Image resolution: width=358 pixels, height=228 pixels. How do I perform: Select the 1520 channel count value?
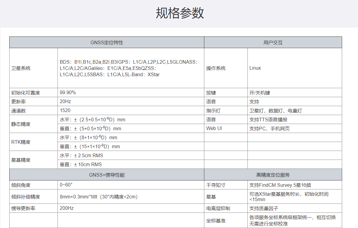65,111
